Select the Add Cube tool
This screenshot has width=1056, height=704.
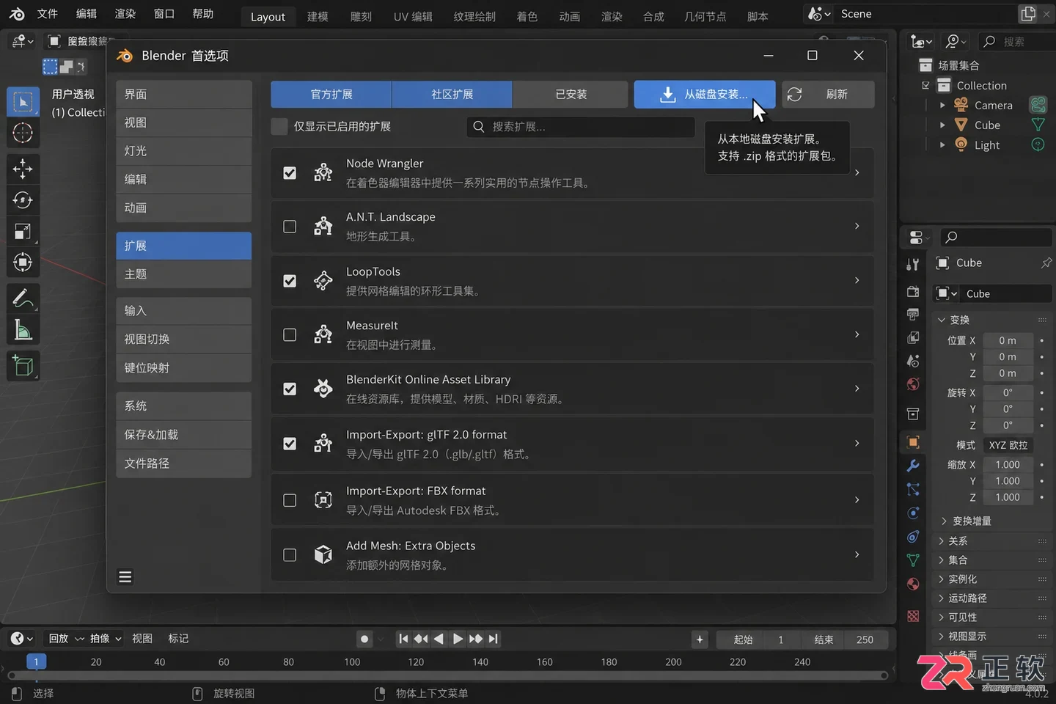point(23,366)
